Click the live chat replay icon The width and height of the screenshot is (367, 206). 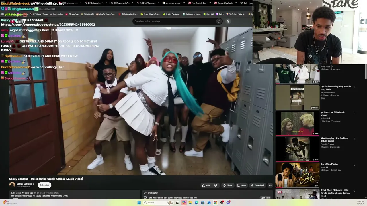click(x=145, y=198)
